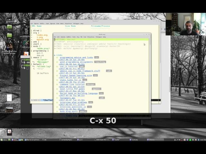Open View menu in Ibuffer window
This screenshot has width=206, height=154.
(x=58, y=24)
